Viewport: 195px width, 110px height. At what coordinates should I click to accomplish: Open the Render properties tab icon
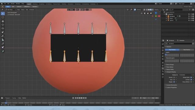163,48
